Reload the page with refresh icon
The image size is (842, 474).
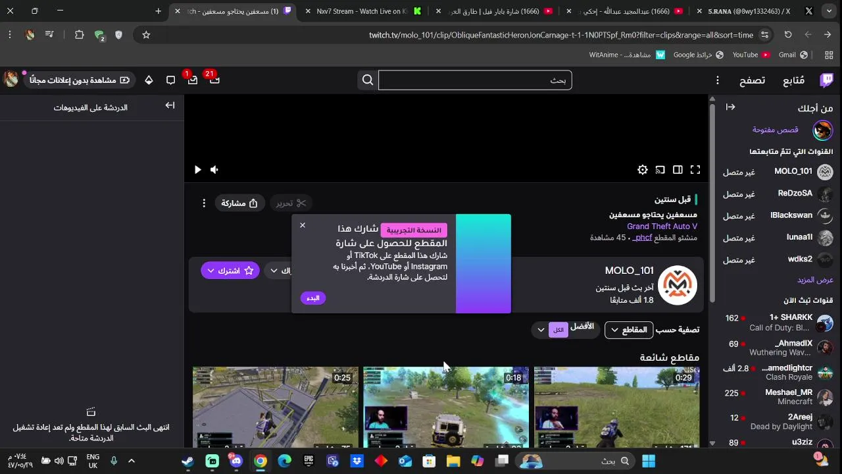pyautogui.click(x=788, y=35)
